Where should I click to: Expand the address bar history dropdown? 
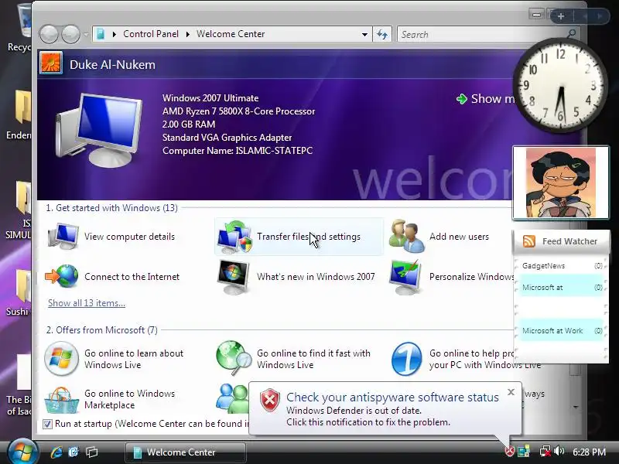point(364,35)
